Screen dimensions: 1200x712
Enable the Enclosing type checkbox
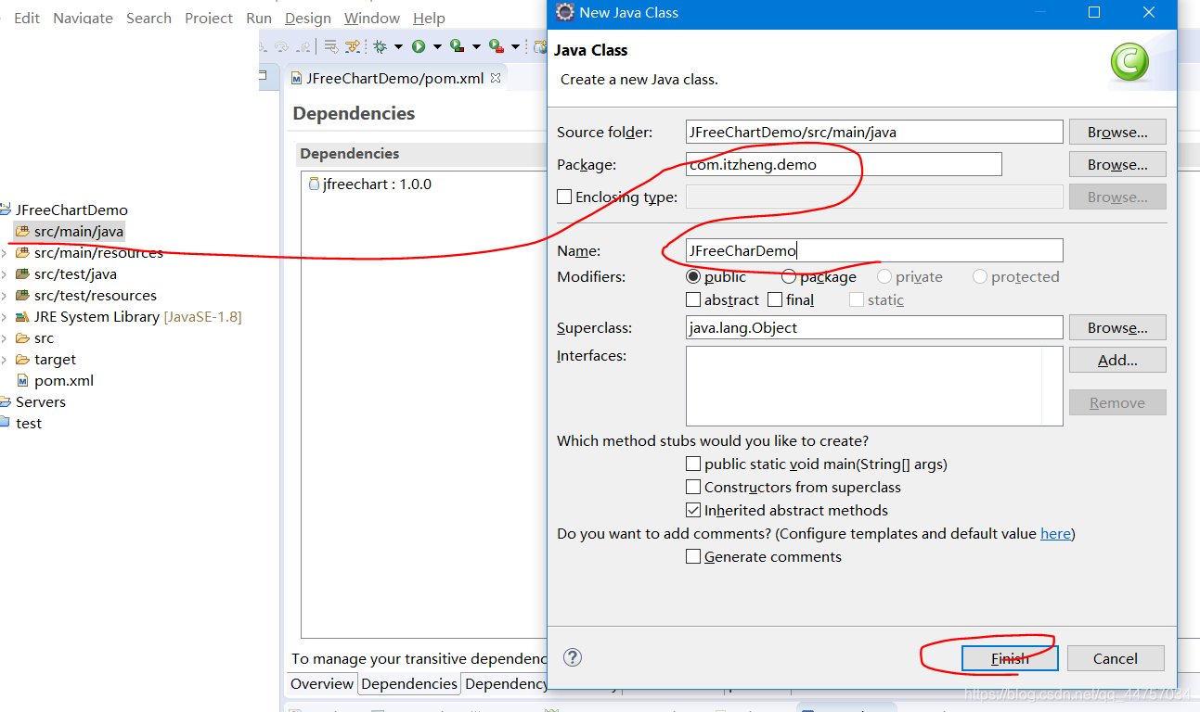[x=563, y=197]
